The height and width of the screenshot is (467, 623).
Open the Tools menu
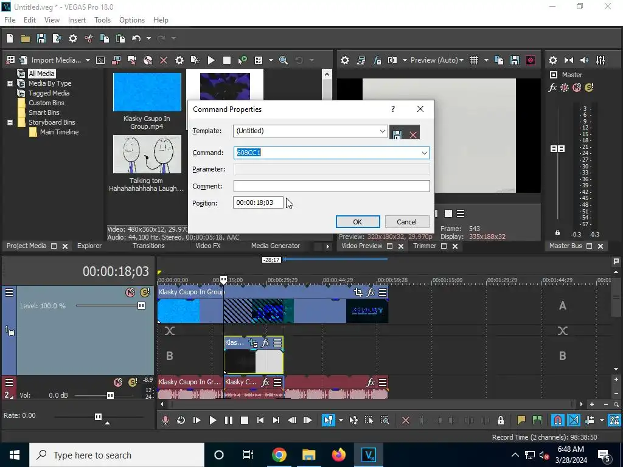click(102, 20)
